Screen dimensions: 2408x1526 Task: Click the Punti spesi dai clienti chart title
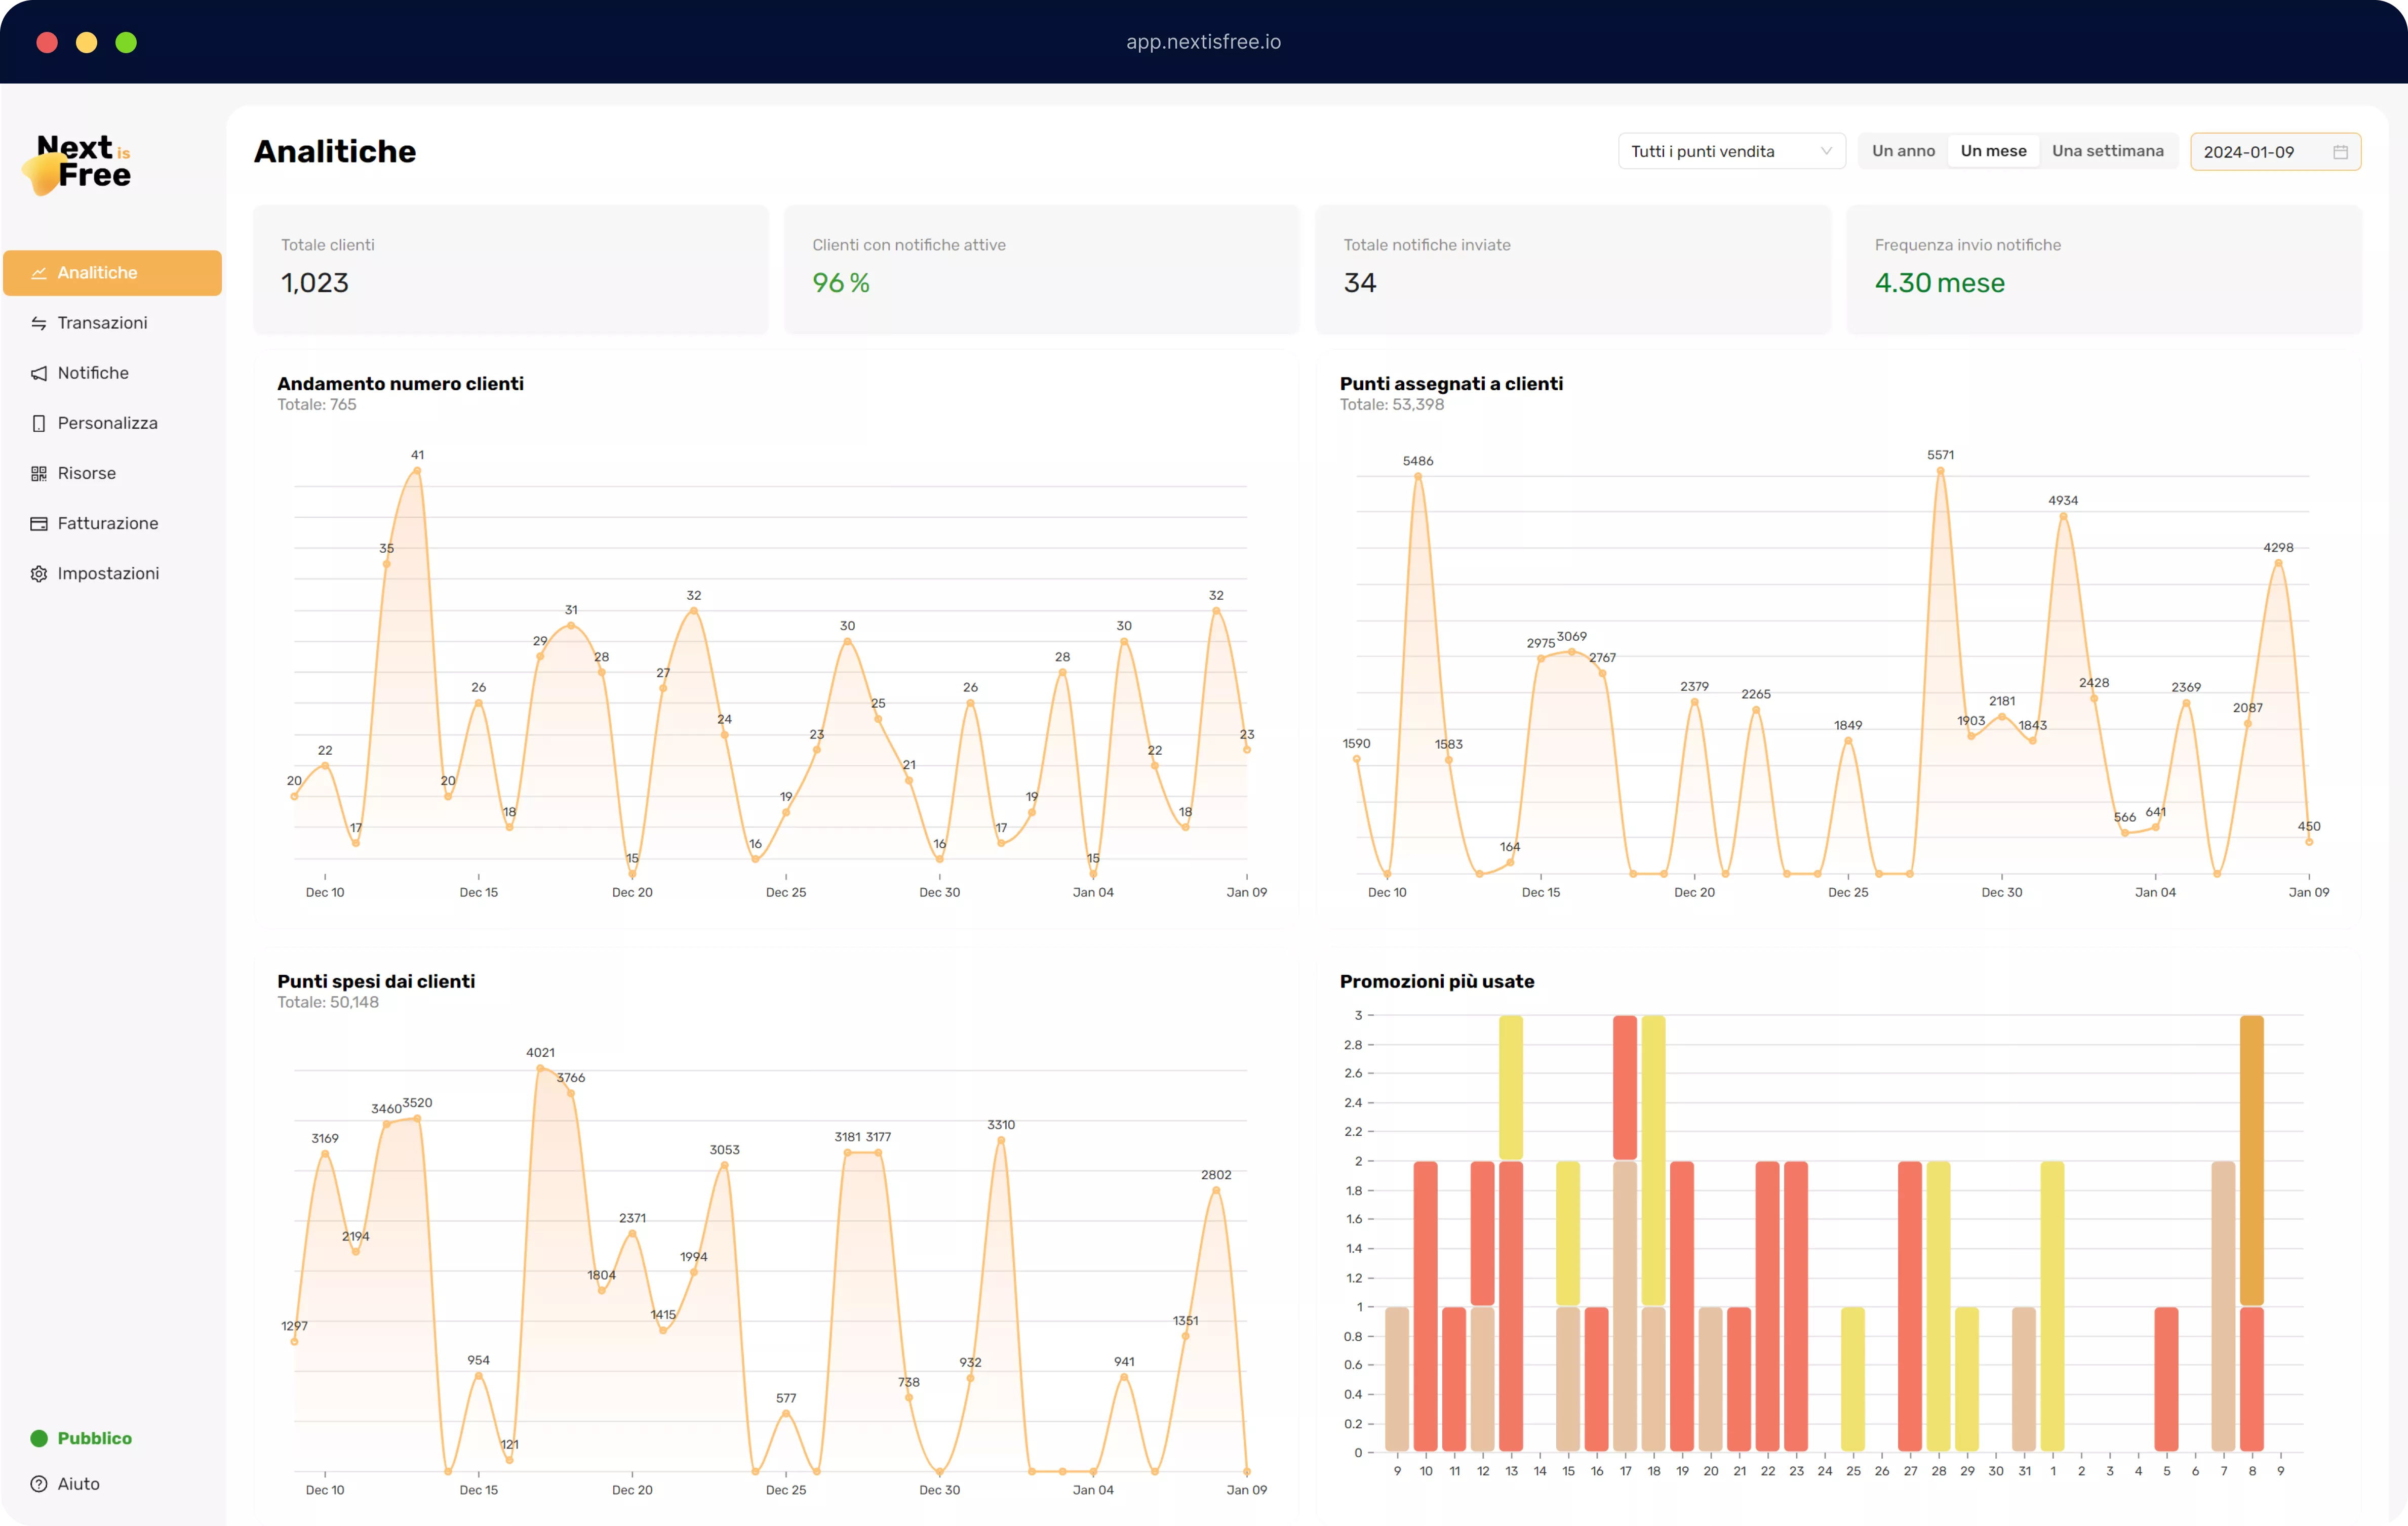(x=376, y=981)
